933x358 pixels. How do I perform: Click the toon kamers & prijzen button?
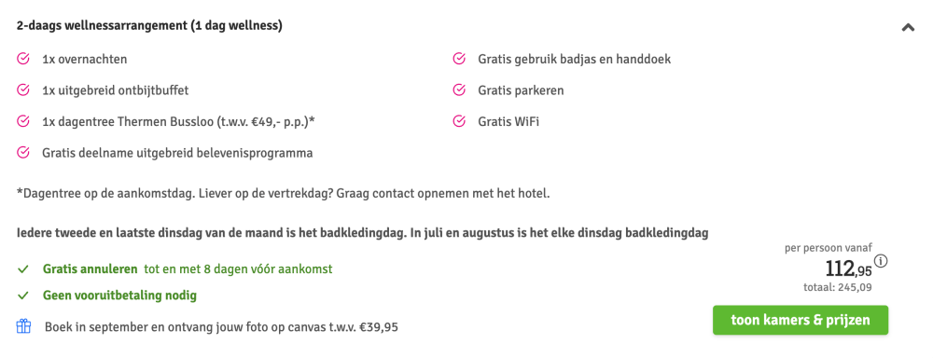tap(801, 320)
